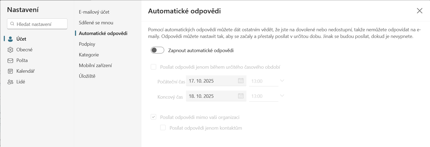
Task: Check Posílat odpovědi jenom kontaktům
Action: 163,128
